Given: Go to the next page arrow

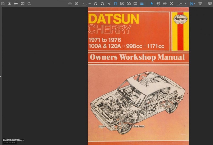Looking at the screenshot, I should coord(76,4).
